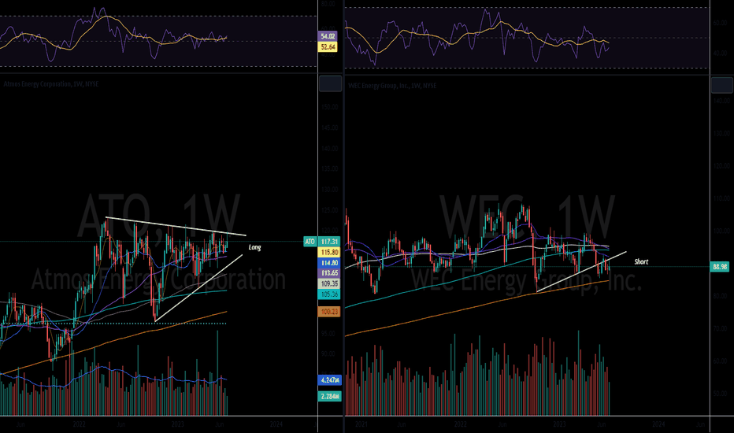Select the 4.247M volume average label
The image size is (734, 433).
click(x=329, y=380)
